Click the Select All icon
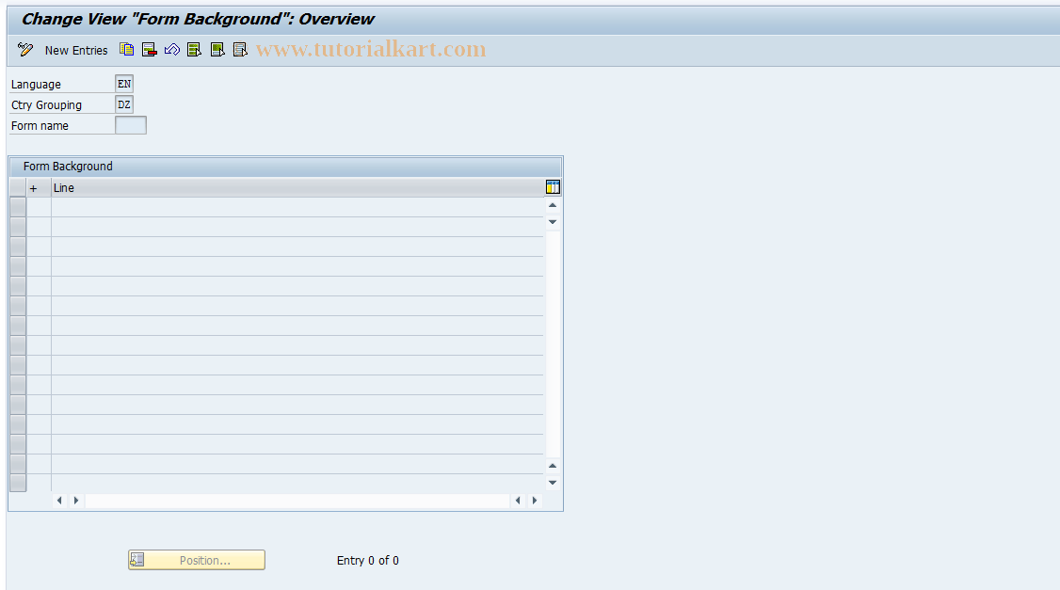Image resolution: width=1060 pixels, height=590 pixels. (x=195, y=49)
